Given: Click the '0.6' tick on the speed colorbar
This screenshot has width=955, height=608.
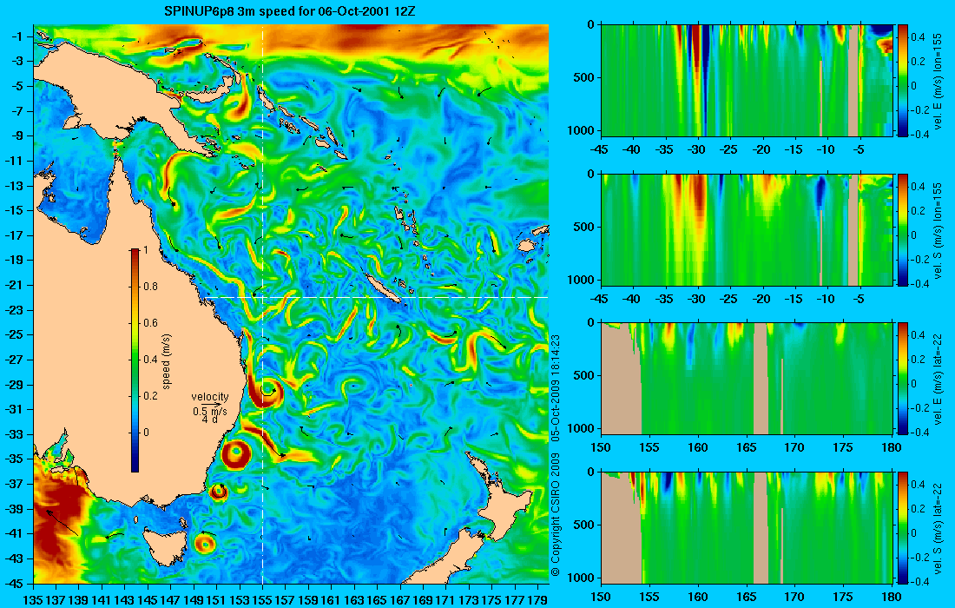Looking at the screenshot, I should click(x=150, y=323).
